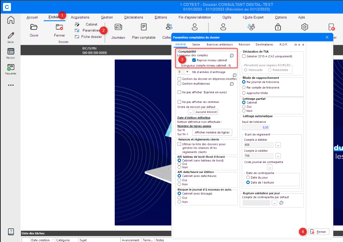This screenshot has width=343, height=242.
Task: Click Afficher nombre de lignes button
Action: pyautogui.click(x=212, y=132)
